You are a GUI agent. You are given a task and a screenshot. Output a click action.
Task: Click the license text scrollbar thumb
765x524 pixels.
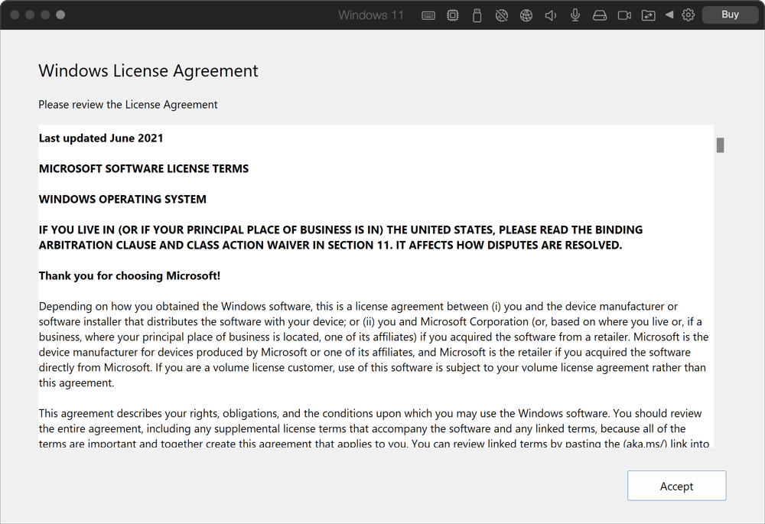coord(720,145)
